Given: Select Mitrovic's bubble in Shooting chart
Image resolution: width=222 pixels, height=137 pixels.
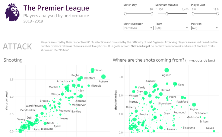Looking at the screenshot, I should point(89,86).
